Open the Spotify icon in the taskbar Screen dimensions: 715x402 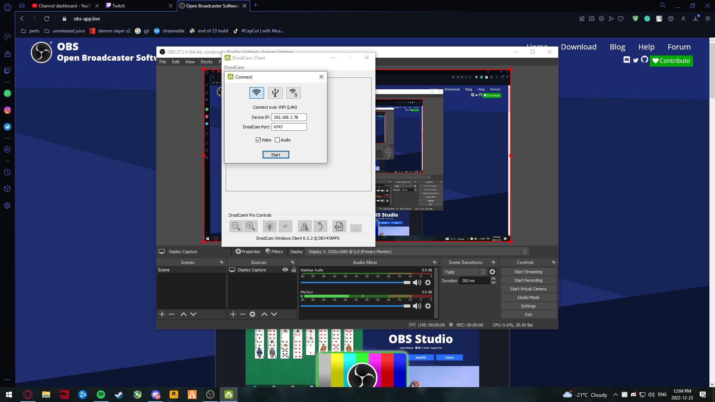coord(101,395)
